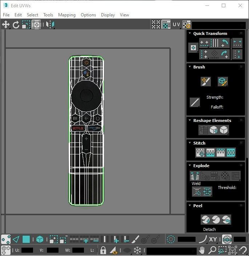Select the Pan hand tool
The image size is (249, 256).
pyautogui.click(x=202, y=250)
